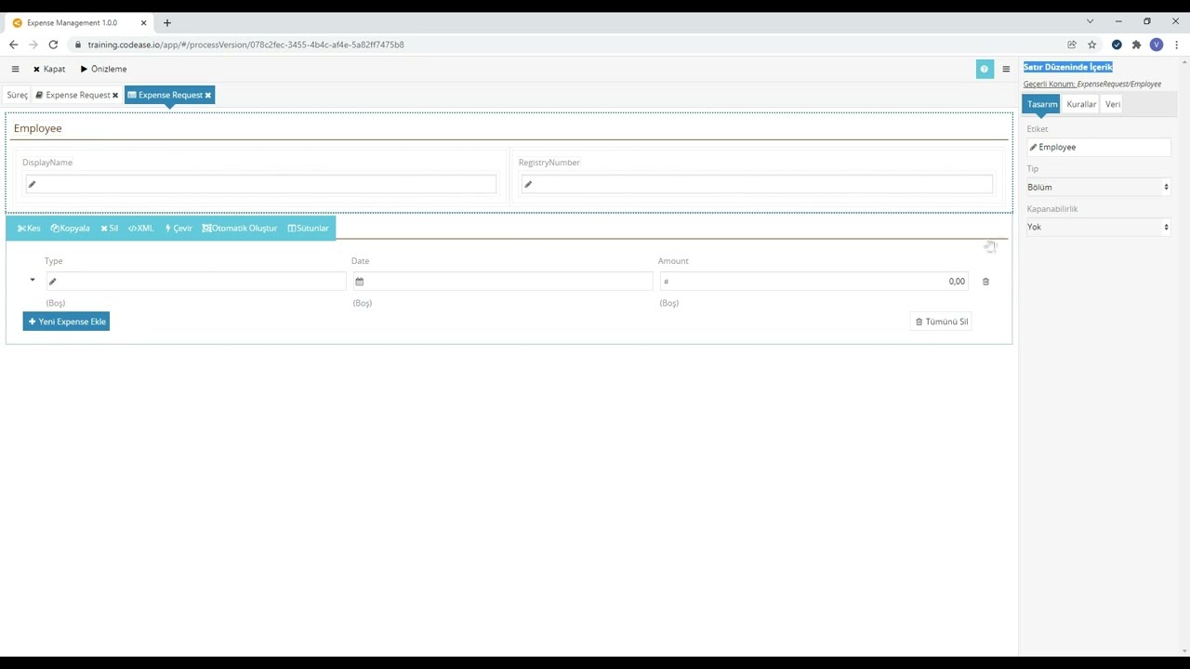Click the Satır Düzeninde İçerik heading
Image resolution: width=1190 pixels, height=669 pixels.
pyautogui.click(x=1068, y=67)
